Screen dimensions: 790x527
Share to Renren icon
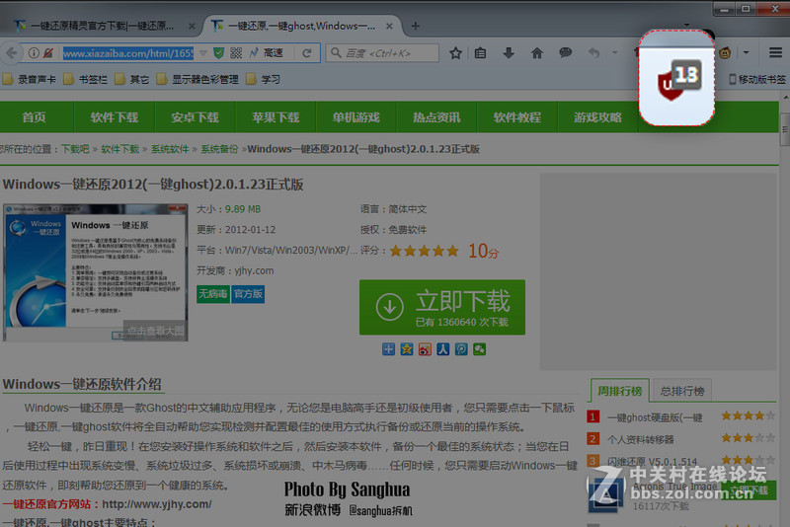442,349
